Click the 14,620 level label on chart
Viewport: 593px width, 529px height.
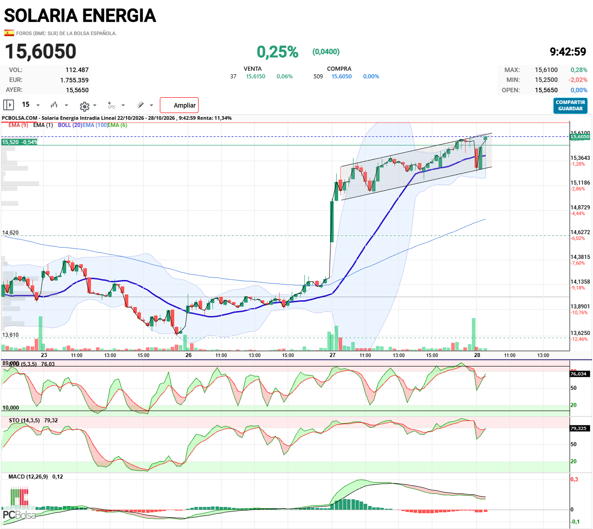pos(10,233)
